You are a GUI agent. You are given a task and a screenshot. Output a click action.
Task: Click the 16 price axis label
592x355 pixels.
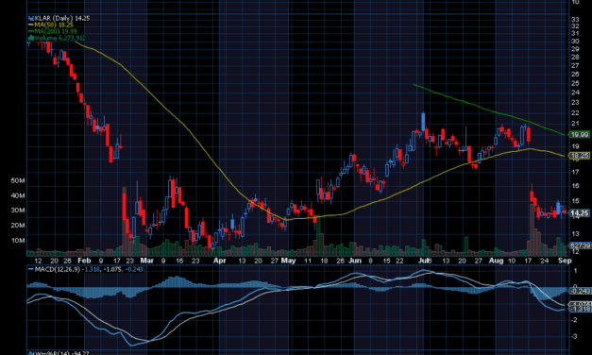click(x=576, y=186)
